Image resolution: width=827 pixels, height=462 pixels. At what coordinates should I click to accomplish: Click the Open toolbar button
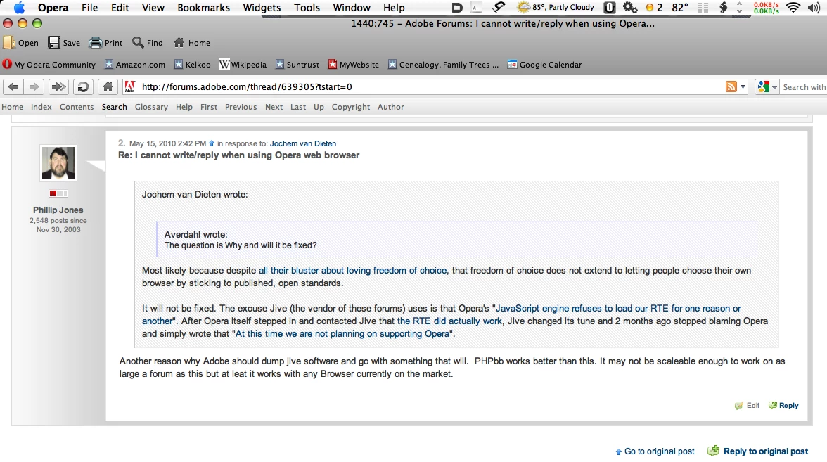point(21,43)
